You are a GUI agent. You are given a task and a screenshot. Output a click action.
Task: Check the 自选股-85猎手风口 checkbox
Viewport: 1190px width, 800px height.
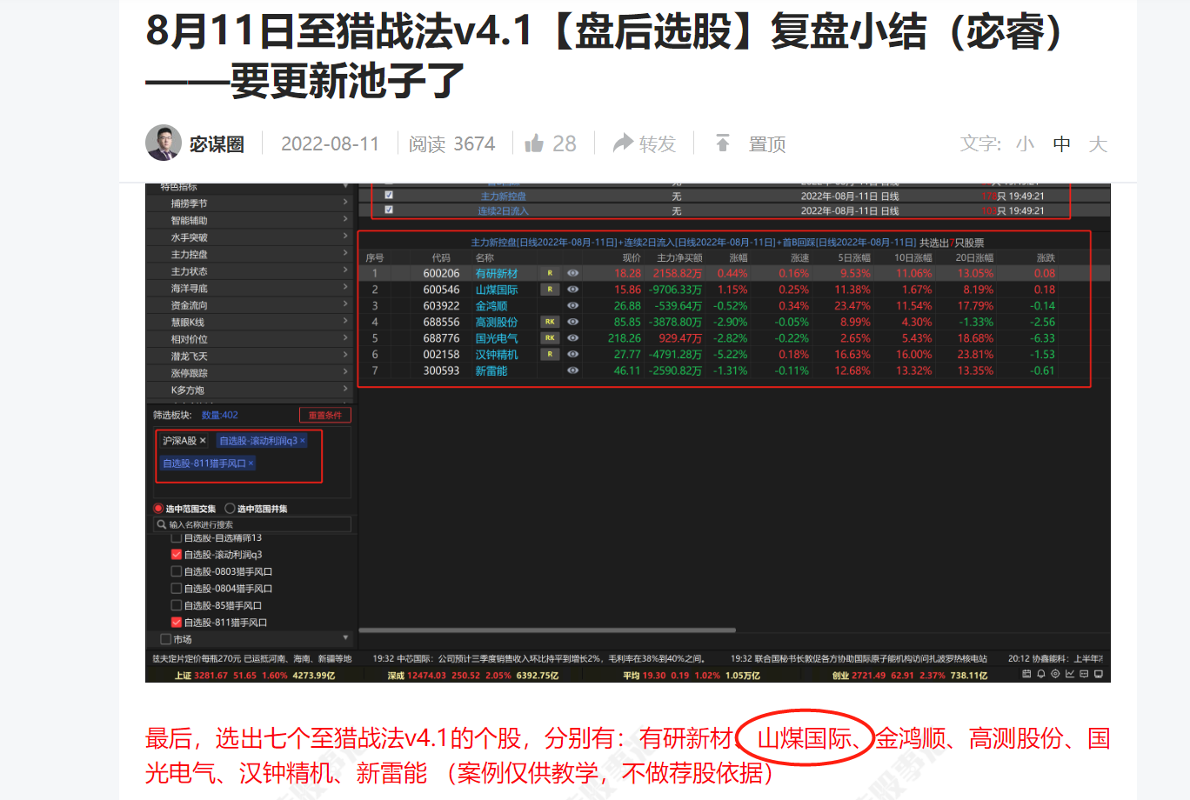click(177, 605)
